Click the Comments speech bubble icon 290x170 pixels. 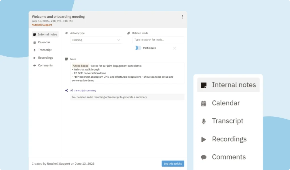[34, 65]
